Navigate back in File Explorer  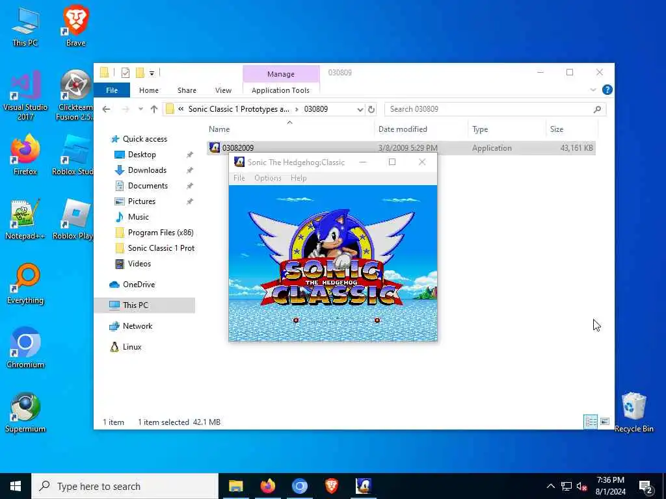tap(106, 109)
